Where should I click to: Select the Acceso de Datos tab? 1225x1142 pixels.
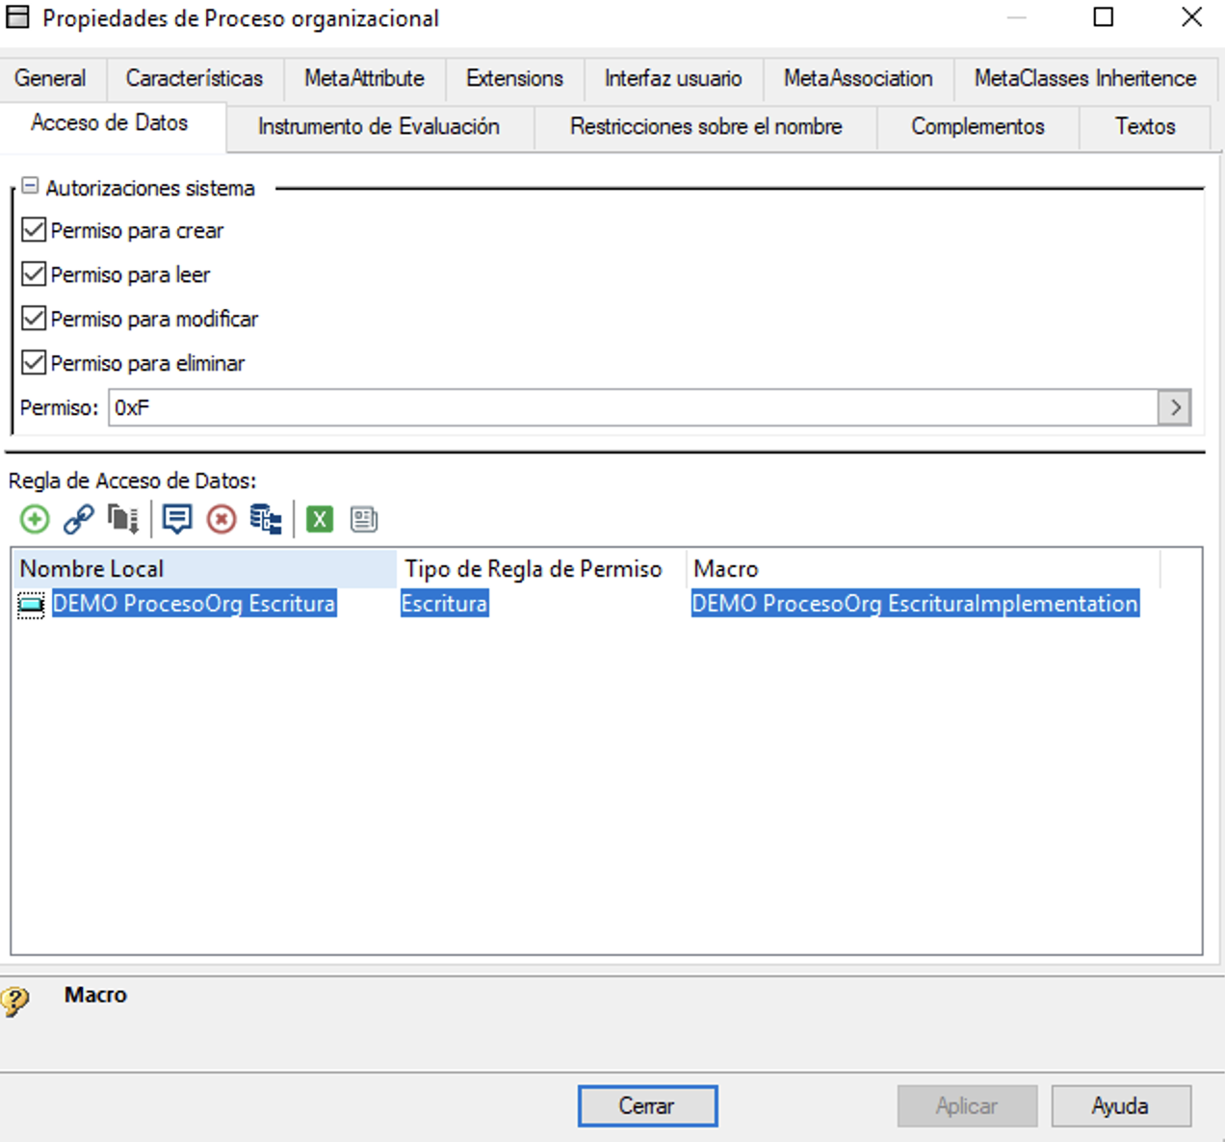tap(110, 123)
